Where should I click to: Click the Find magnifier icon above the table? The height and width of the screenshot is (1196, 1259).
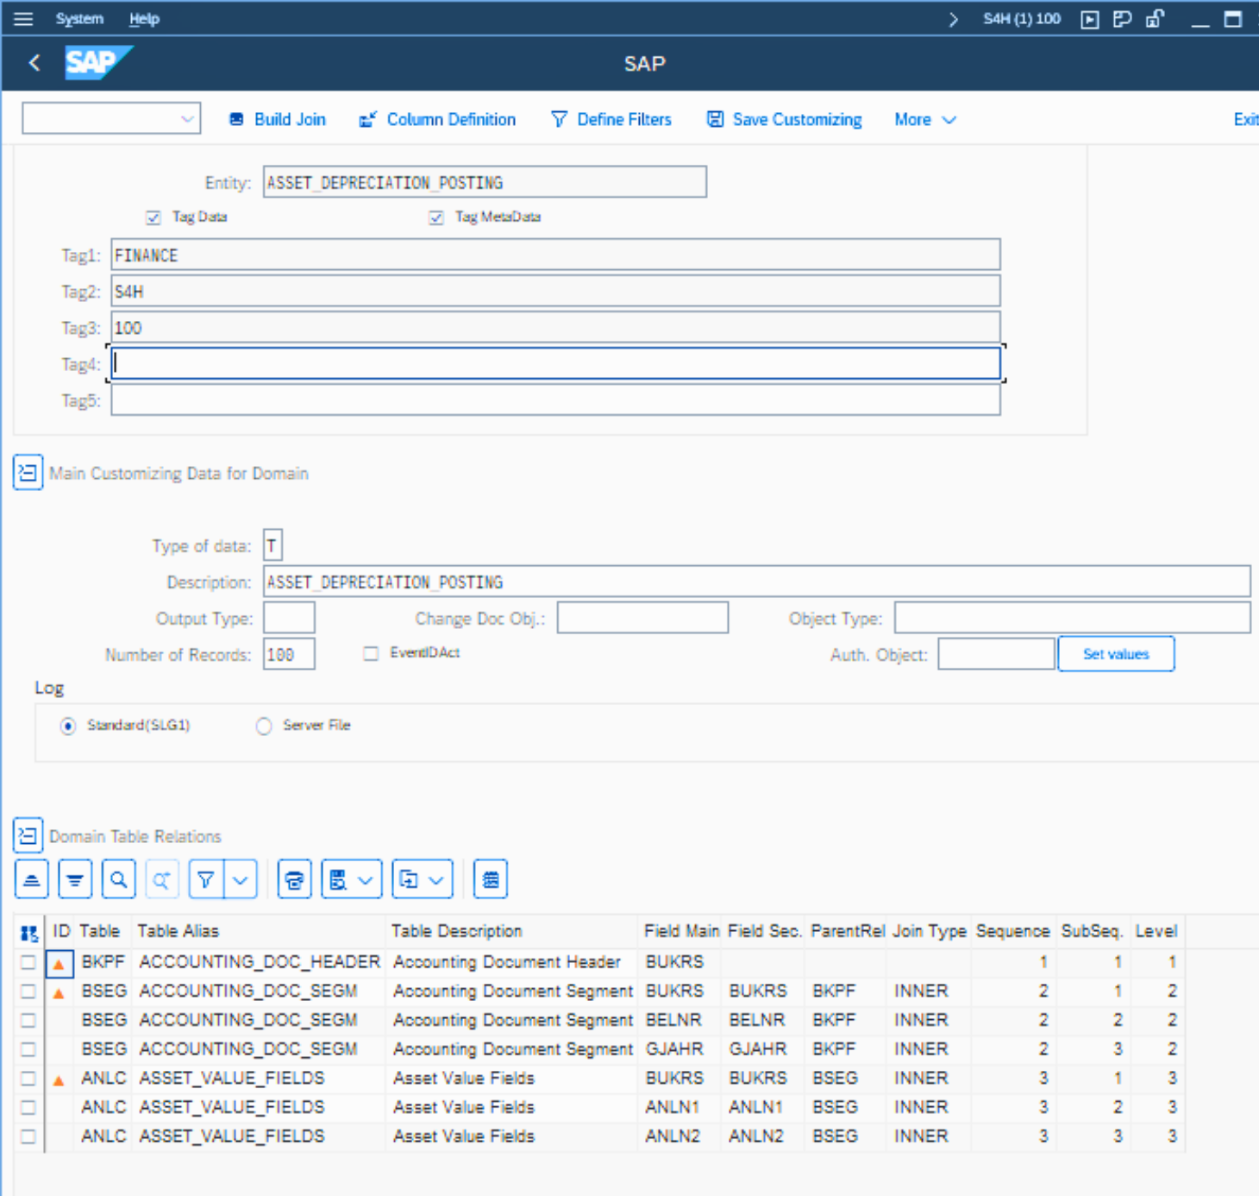[x=118, y=879]
